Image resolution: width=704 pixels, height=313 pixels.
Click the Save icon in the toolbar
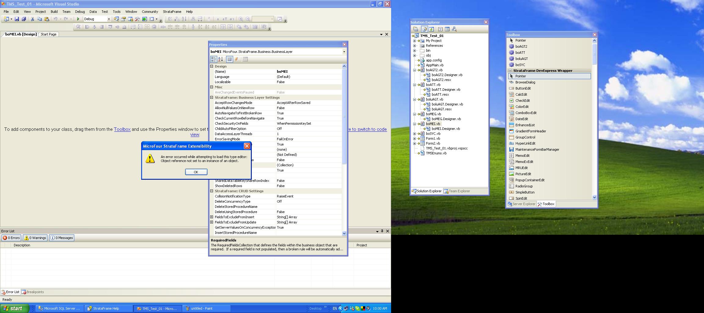tap(17, 19)
